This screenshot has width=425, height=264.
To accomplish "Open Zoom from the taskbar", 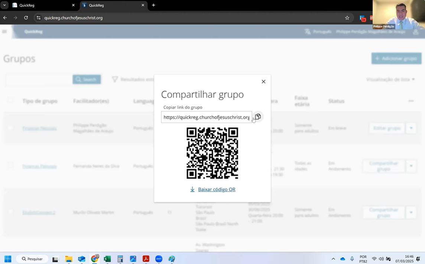I will tap(159, 259).
